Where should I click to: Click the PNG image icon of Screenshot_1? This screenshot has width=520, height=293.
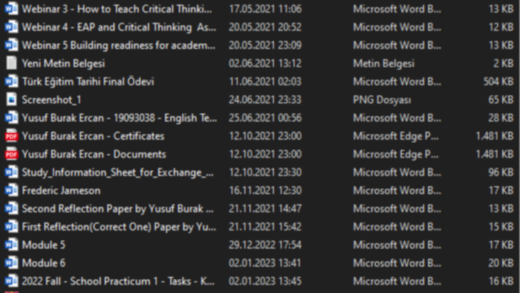pos(11,100)
